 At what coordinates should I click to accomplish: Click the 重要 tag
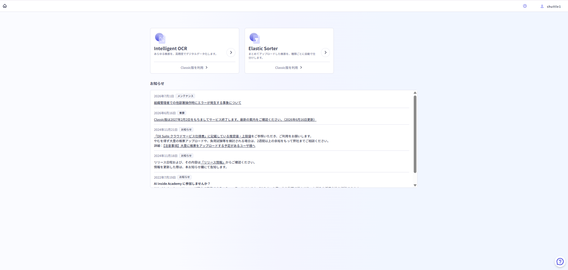(x=182, y=113)
